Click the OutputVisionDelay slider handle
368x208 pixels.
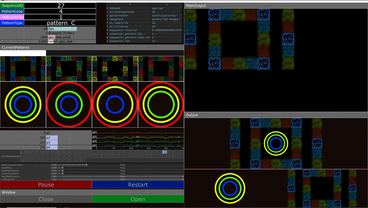pos(63,173)
